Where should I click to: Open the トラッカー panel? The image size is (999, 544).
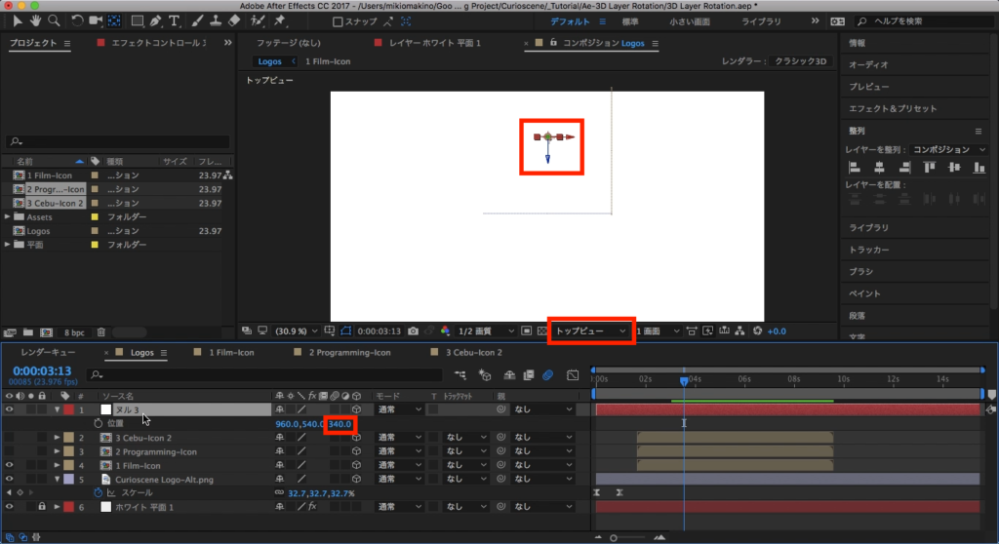coord(868,250)
